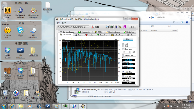
Task: Switch to the Erase tab
Action: click(131, 35)
